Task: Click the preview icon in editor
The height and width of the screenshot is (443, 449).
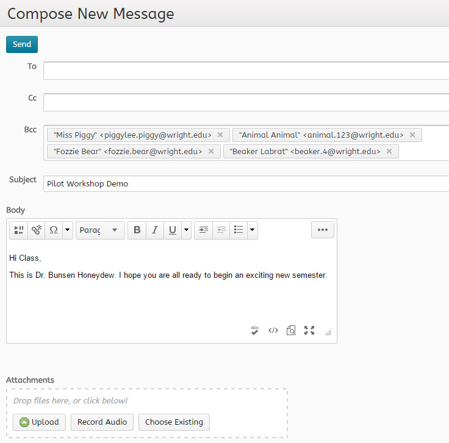Action: click(x=291, y=330)
